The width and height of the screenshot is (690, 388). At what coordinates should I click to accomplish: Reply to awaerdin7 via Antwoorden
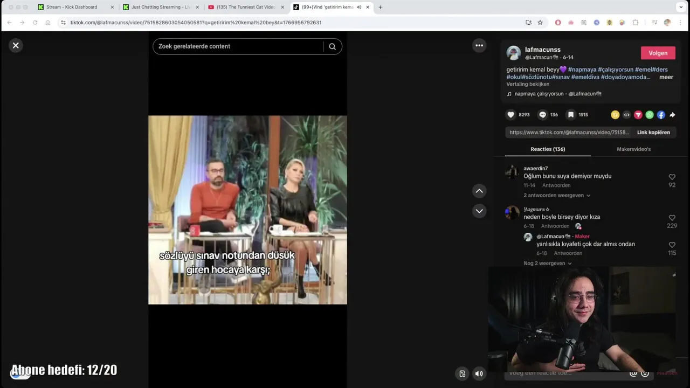tap(556, 185)
